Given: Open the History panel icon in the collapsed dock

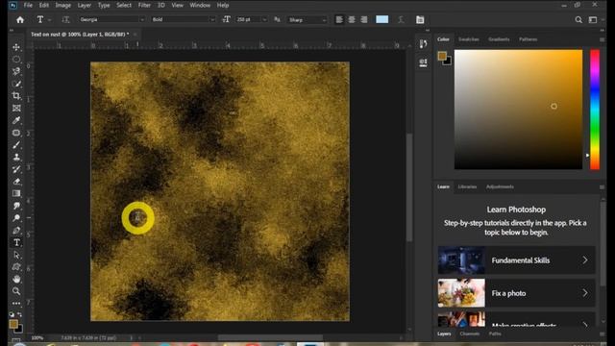Looking at the screenshot, I should 423,44.
